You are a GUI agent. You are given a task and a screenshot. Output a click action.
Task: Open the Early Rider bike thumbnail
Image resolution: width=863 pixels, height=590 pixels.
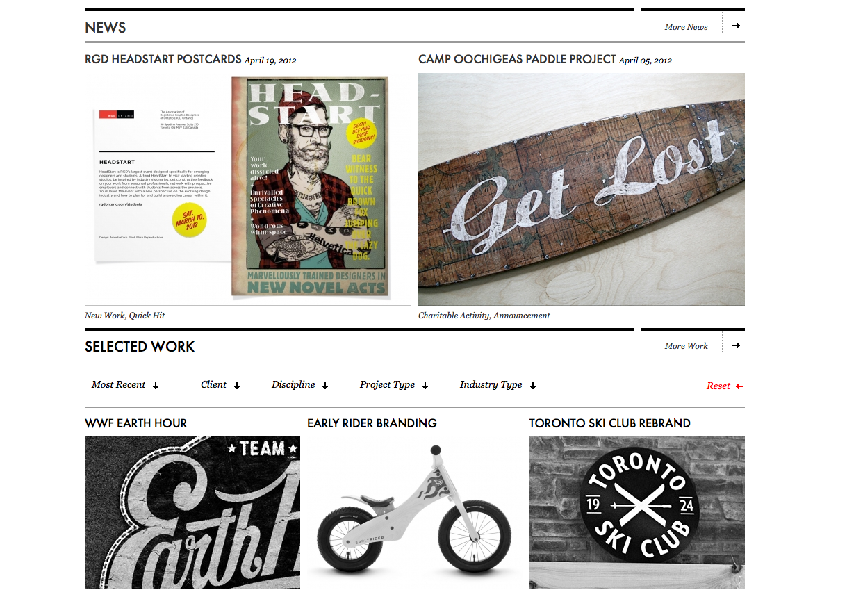(x=415, y=512)
